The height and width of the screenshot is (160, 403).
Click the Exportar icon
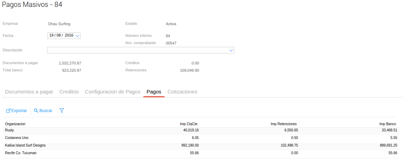point(8,111)
